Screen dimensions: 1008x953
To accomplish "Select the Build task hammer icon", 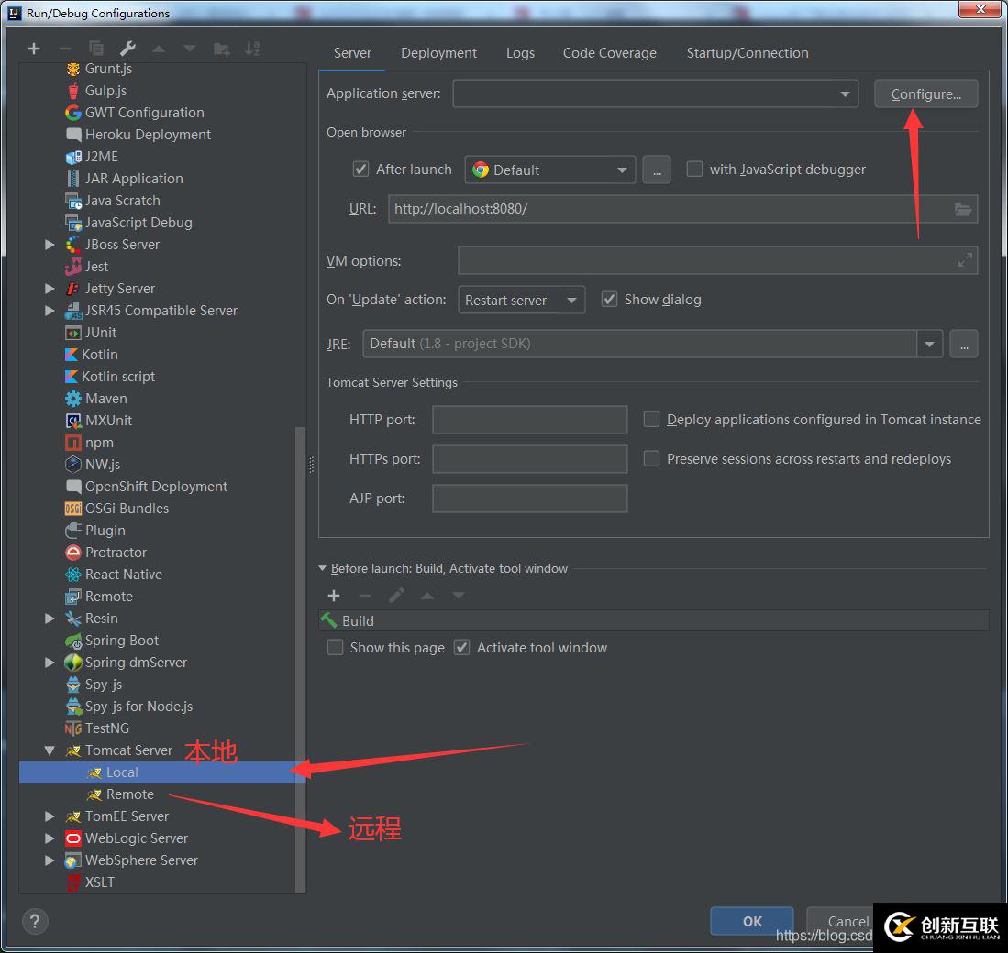I will (x=328, y=620).
